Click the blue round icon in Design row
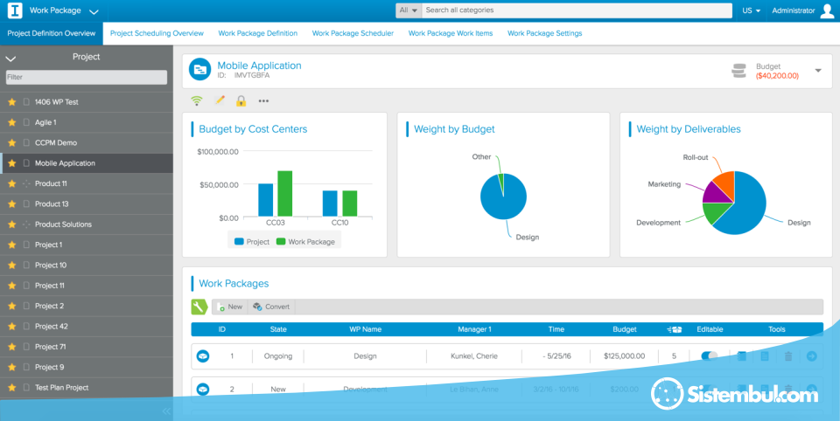Image resolution: width=840 pixels, height=421 pixels. tap(203, 356)
